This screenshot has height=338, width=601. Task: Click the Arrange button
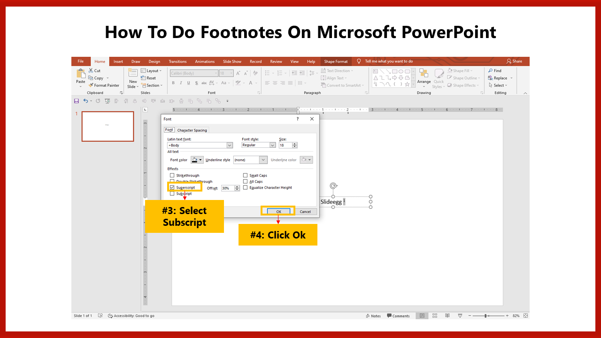[x=424, y=78]
